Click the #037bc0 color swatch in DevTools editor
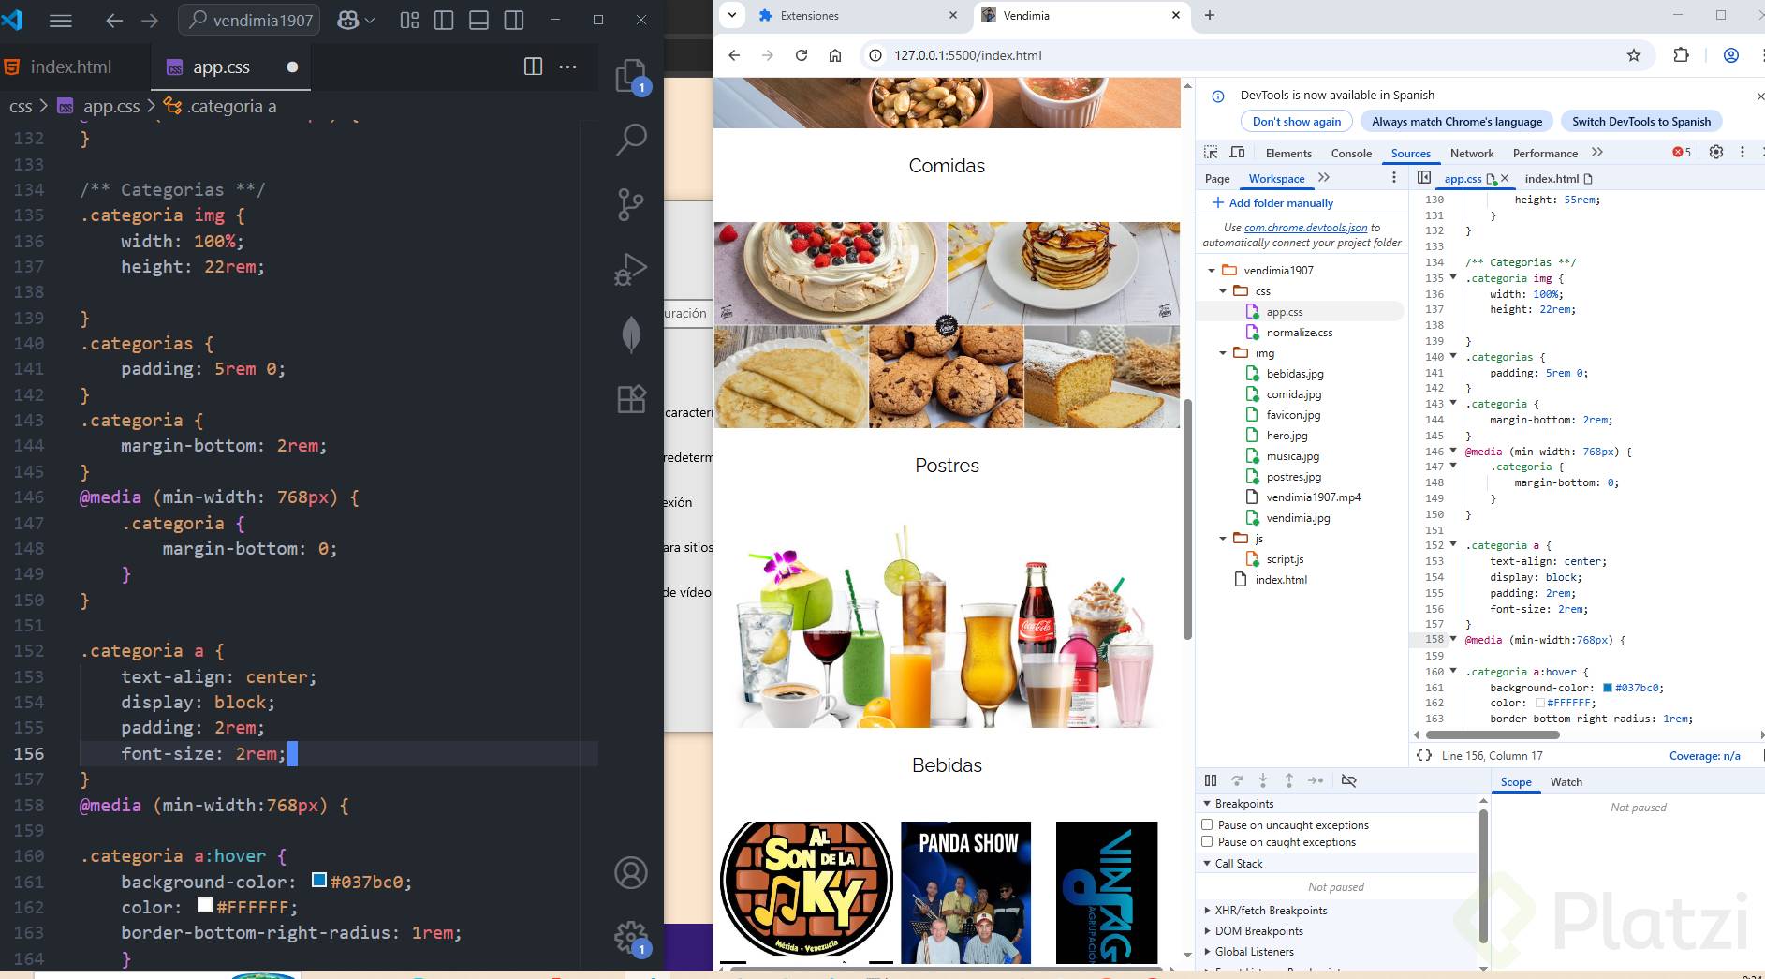 click(x=1608, y=688)
